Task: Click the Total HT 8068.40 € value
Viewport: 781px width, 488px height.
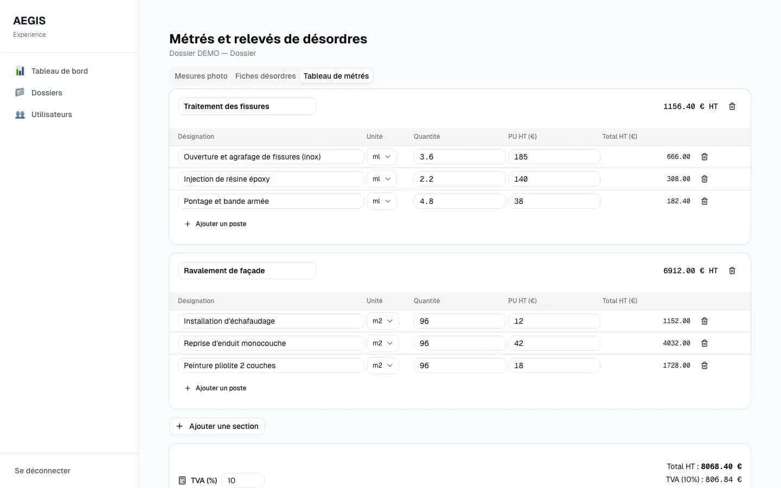Action: click(x=721, y=466)
